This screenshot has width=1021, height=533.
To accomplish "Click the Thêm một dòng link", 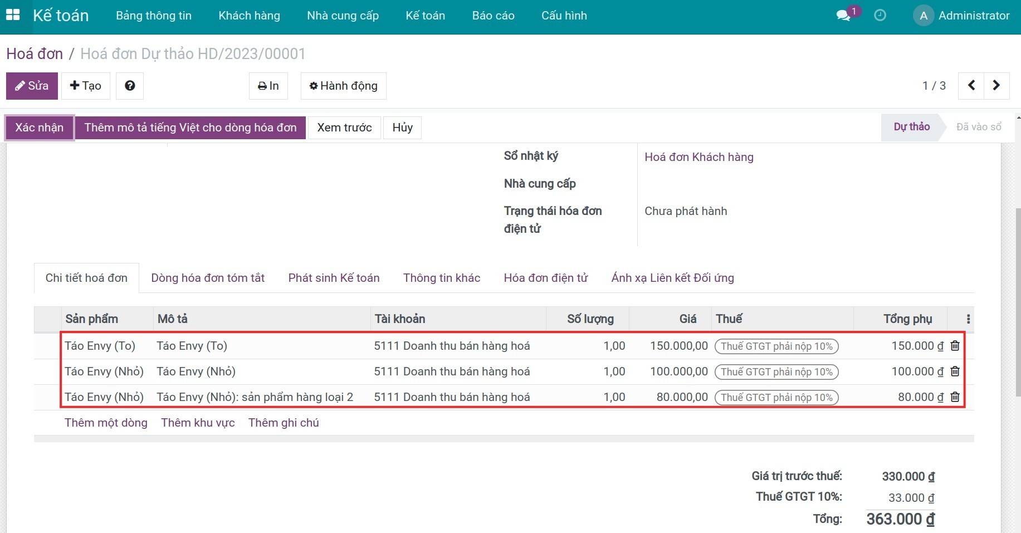I will tap(106, 423).
